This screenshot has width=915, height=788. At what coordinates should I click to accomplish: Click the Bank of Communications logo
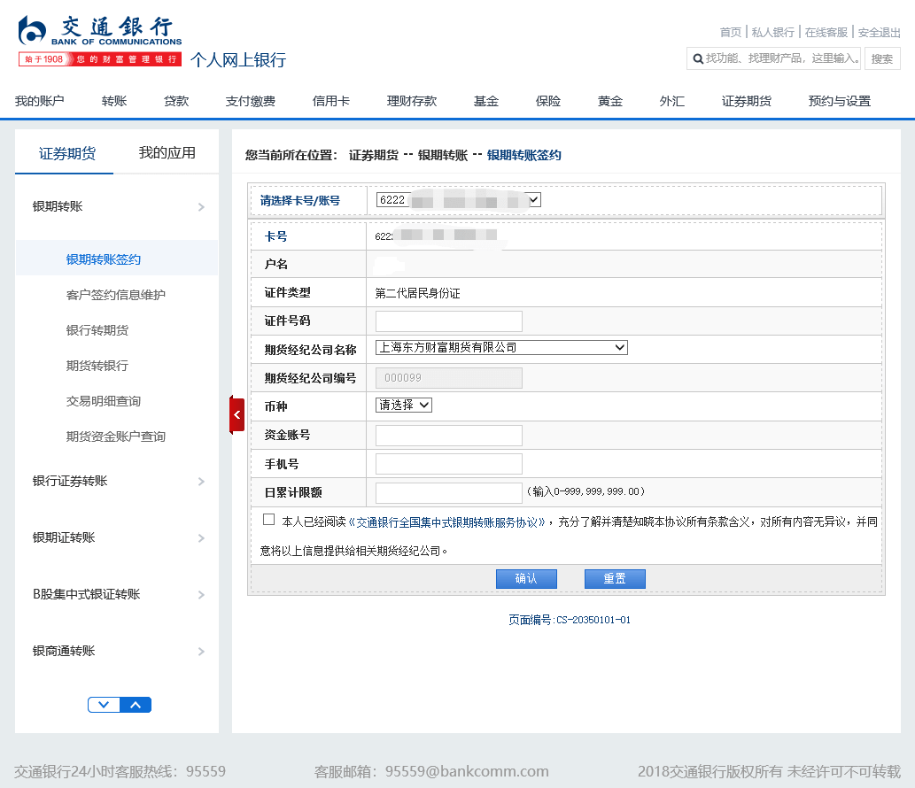coord(100,40)
